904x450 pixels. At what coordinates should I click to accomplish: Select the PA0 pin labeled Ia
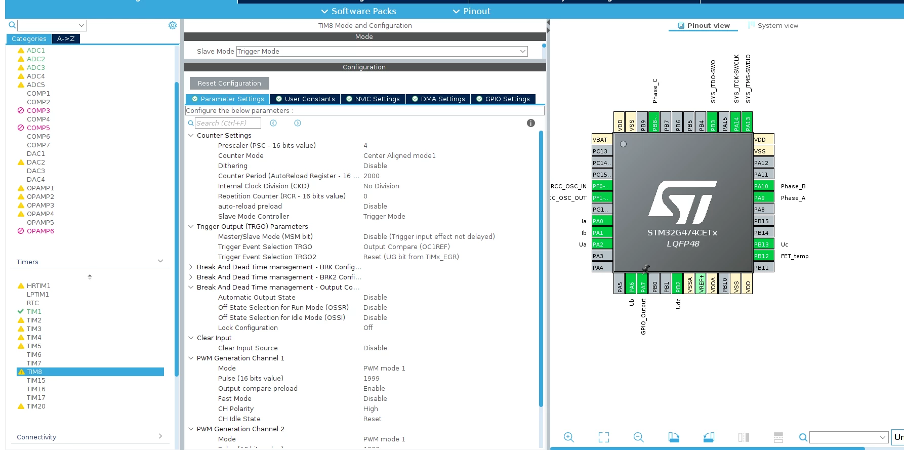pos(602,221)
